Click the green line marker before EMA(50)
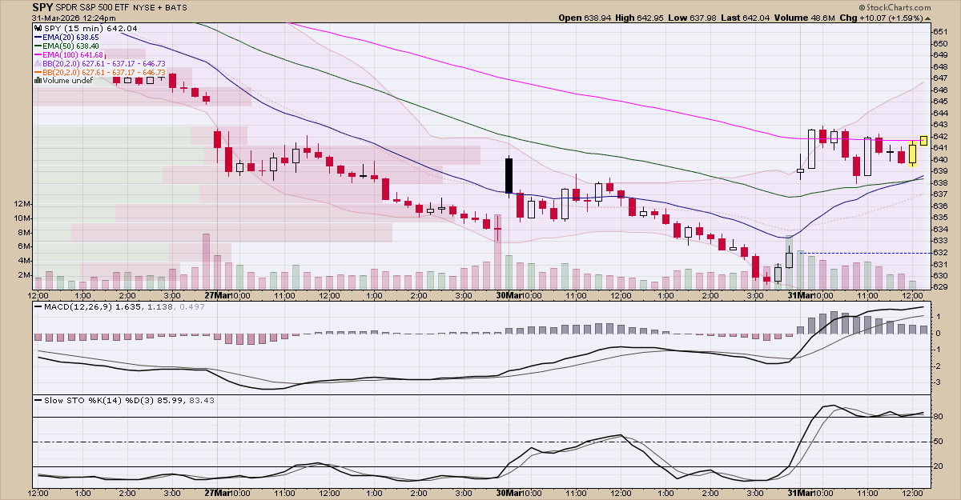The height and width of the screenshot is (500, 961). pos(38,46)
